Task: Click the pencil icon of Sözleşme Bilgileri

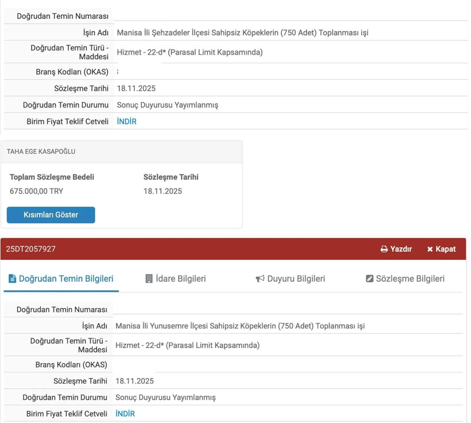Action: pyautogui.click(x=369, y=279)
